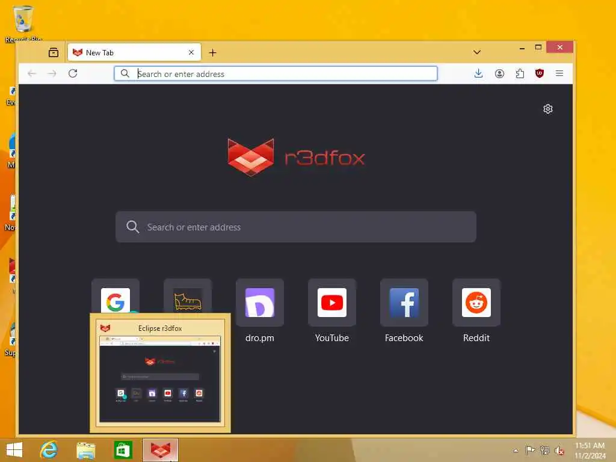Click the Facebook label text

click(404, 338)
